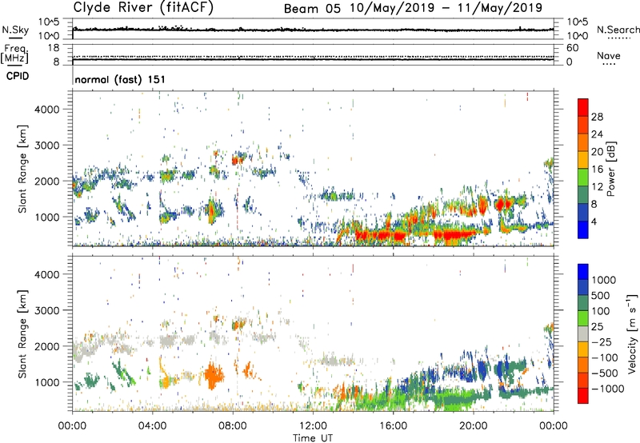
Task: Click the "60" tick on the Nave axis
Action: click(572, 48)
